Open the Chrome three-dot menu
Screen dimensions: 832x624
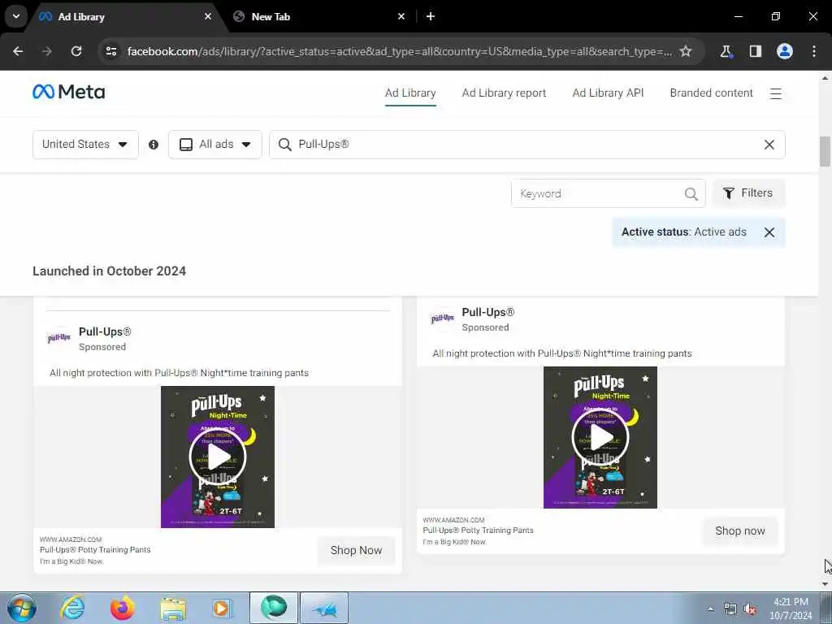pyautogui.click(x=814, y=51)
